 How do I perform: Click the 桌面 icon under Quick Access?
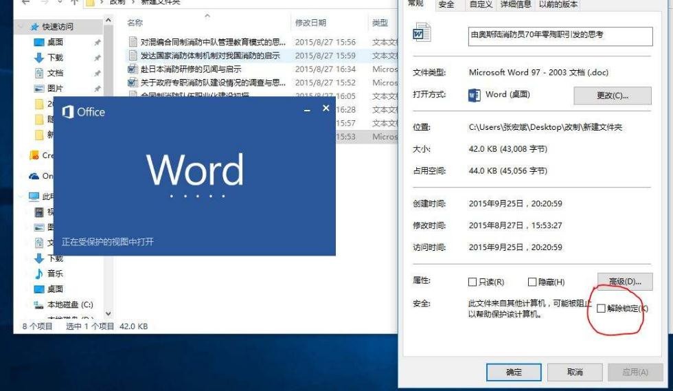coord(39,43)
